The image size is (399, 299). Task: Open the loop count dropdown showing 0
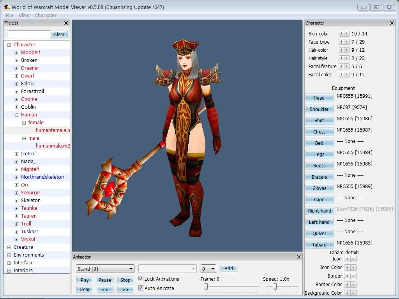pos(208,269)
